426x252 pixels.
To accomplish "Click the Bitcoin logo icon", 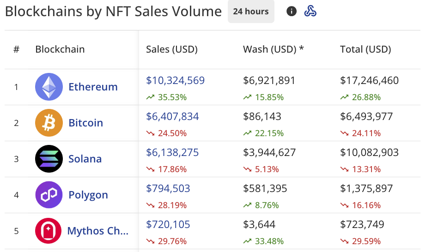I will 49,123.
